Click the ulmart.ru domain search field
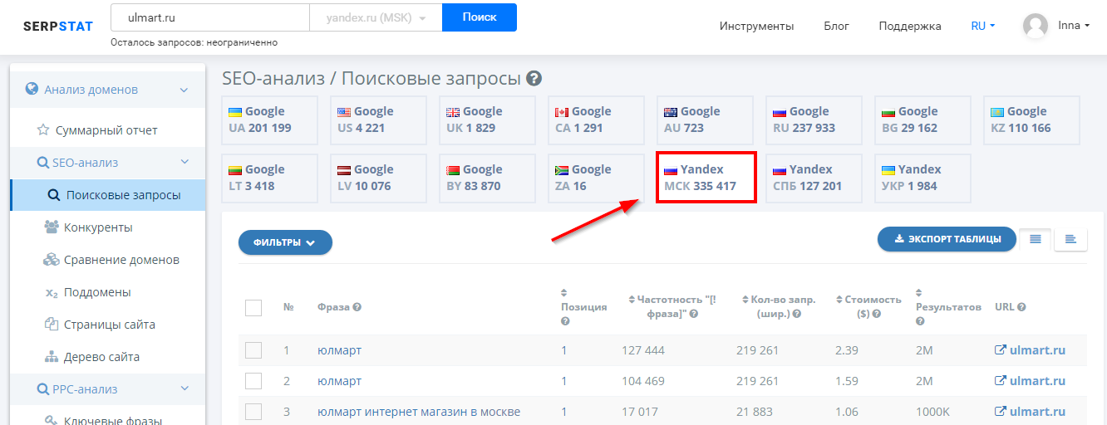 click(x=209, y=17)
